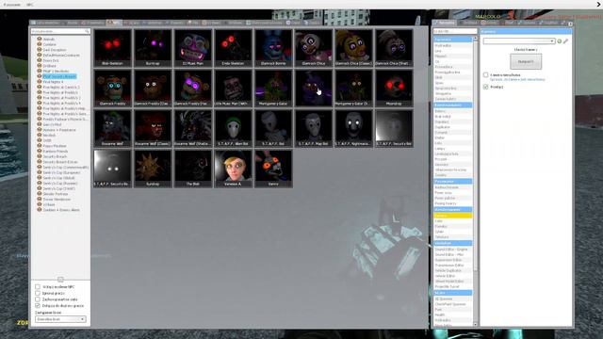Screen dimensions: 603x339
Task: Open the Nextbot NPC category
Action: tap(49, 136)
